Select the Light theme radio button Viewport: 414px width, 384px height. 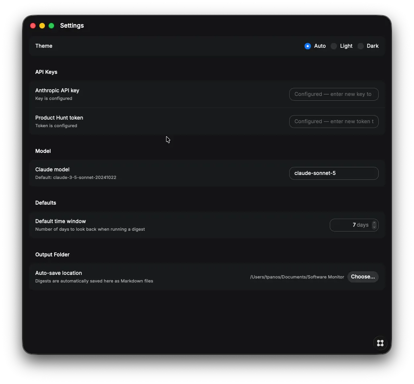tap(334, 46)
